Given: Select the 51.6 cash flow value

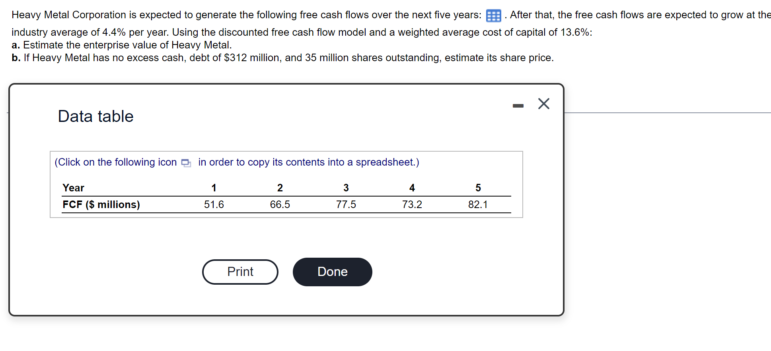Looking at the screenshot, I should (x=214, y=204).
